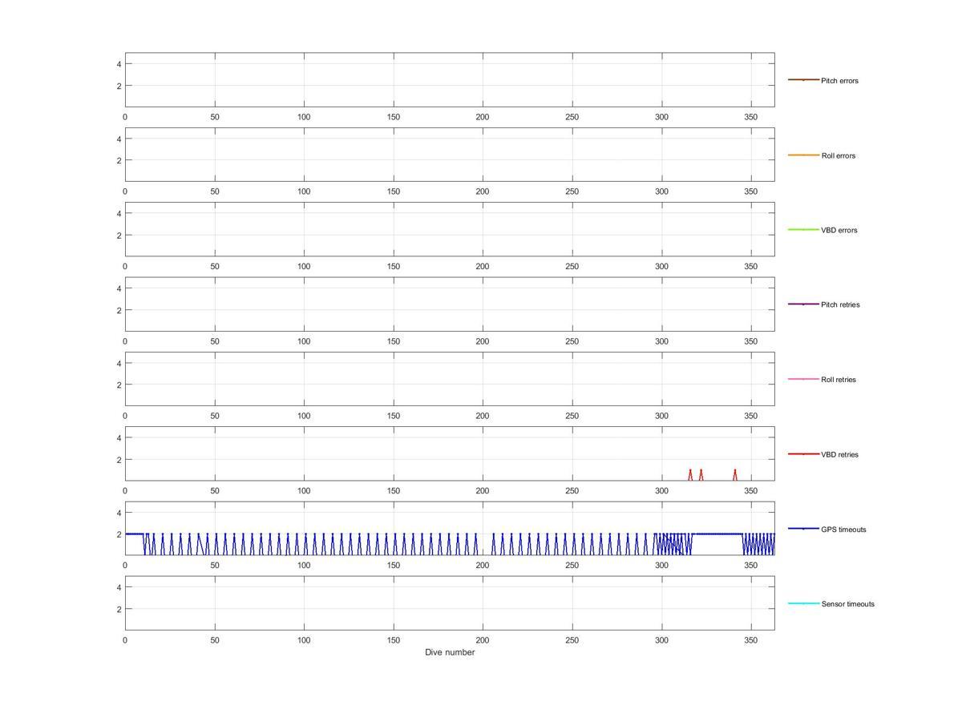Click the Sensor timeouts legend label
Viewport: 962px width, 709px height.
[848, 604]
